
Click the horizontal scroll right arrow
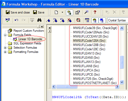(117, 87)
